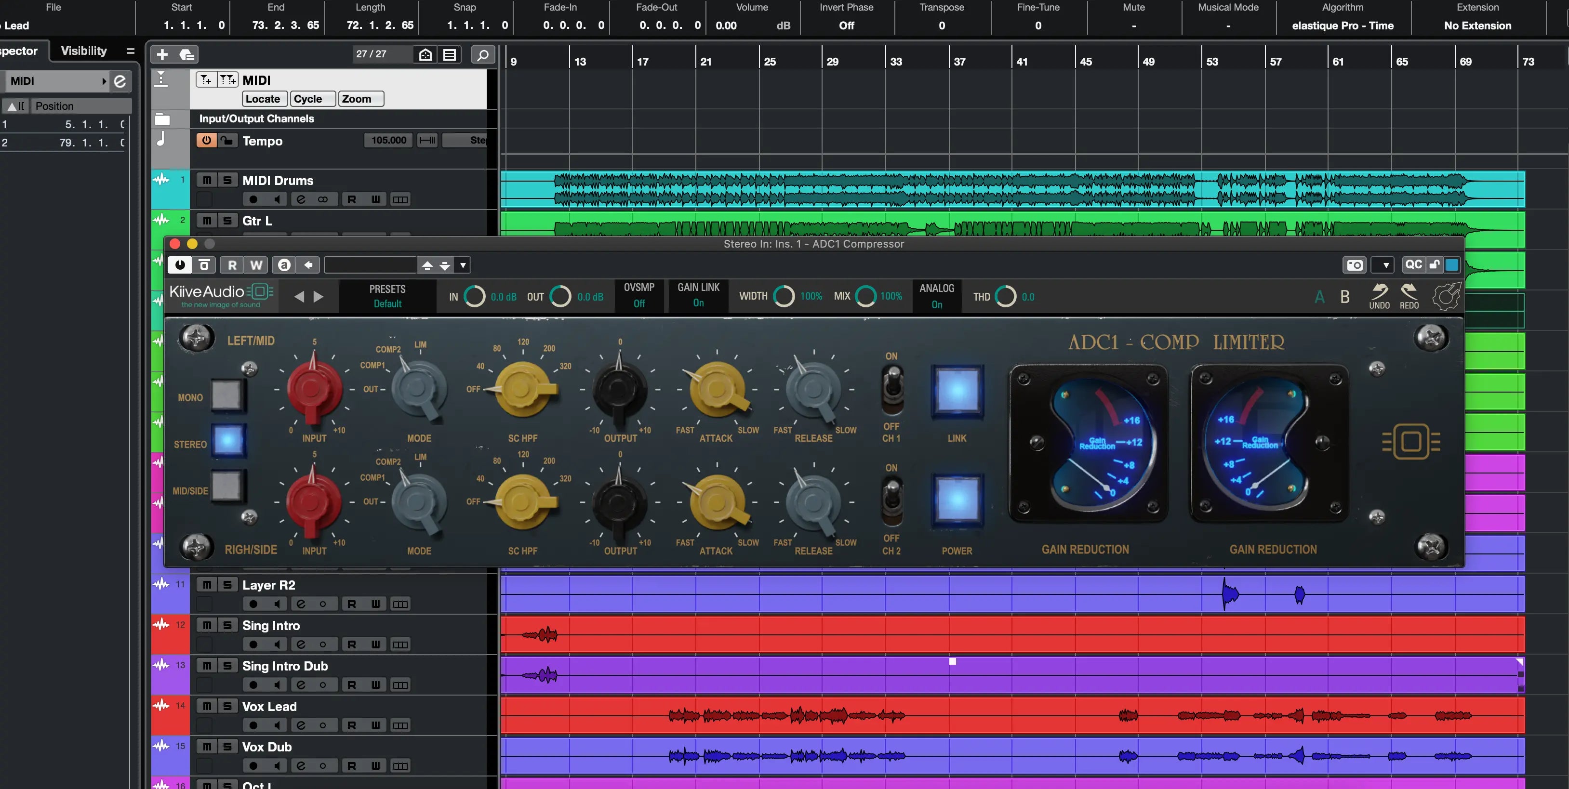Switch to the Visibility tab
Image resolution: width=1569 pixels, height=789 pixels.
point(83,51)
